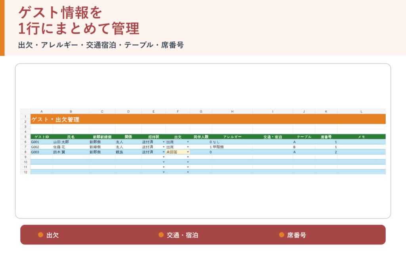406x254 pixels.
Task: Open 招待状 dropdown for guest G002
Action: tap(163, 147)
